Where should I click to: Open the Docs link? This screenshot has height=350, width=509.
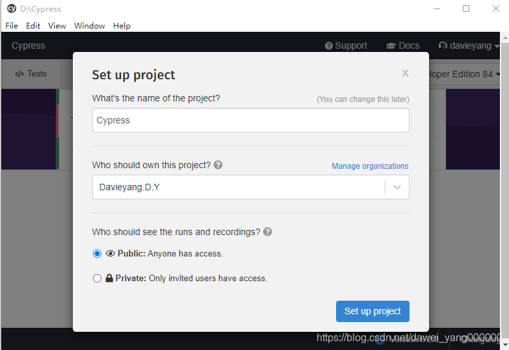(x=403, y=45)
